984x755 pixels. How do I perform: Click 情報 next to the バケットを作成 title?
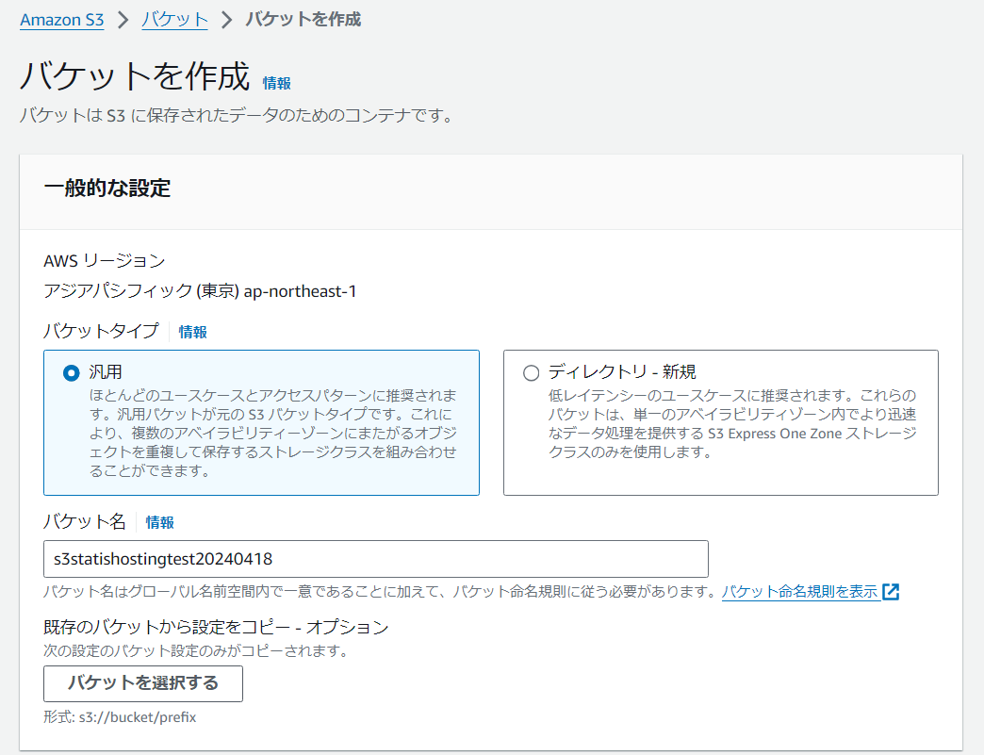click(276, 83)
